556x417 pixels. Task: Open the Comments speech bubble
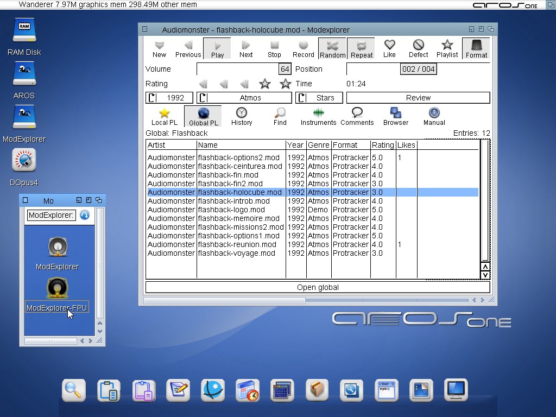[x=357, y=116]
